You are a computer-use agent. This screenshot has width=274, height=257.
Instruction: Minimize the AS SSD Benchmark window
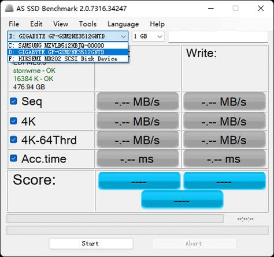pos(211,8)
